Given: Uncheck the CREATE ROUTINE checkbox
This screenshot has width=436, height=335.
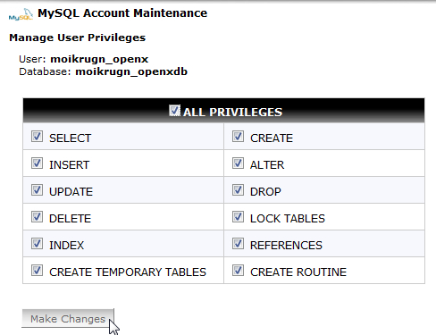Looking at the screenshot, I should click(238, 271).
